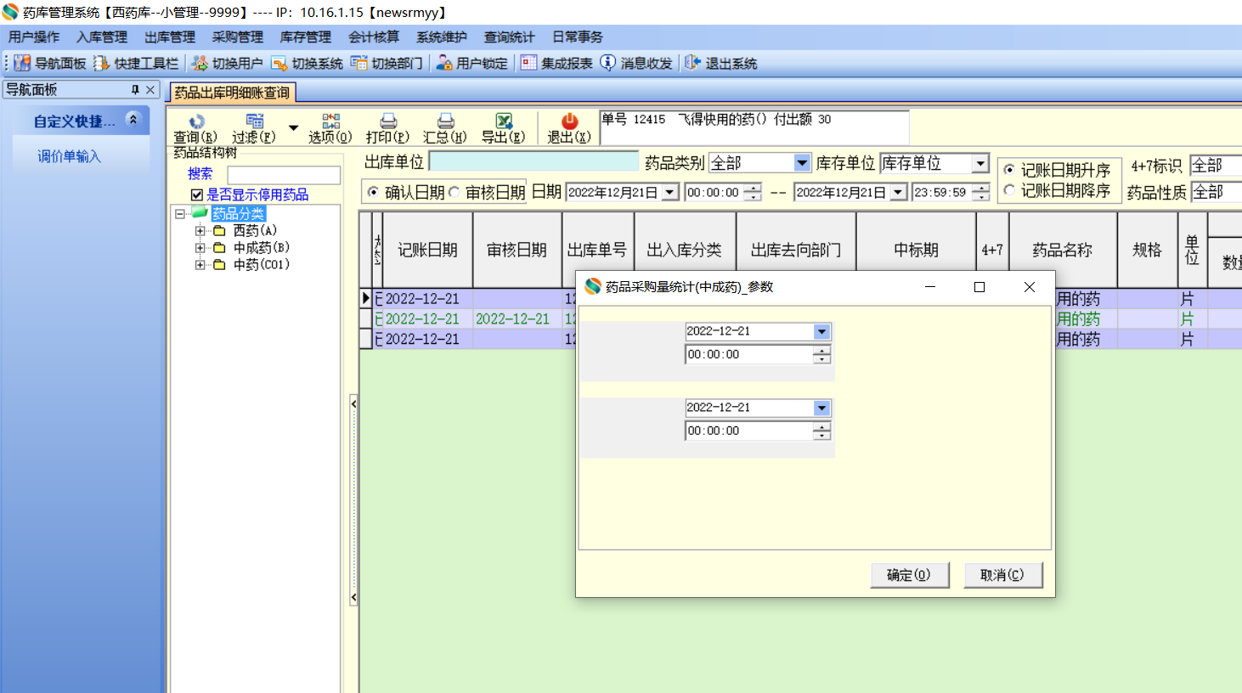Click the 出库去向部门 column header
Viewport: 1242px width, 693px height.
click(x=796, y=250)
